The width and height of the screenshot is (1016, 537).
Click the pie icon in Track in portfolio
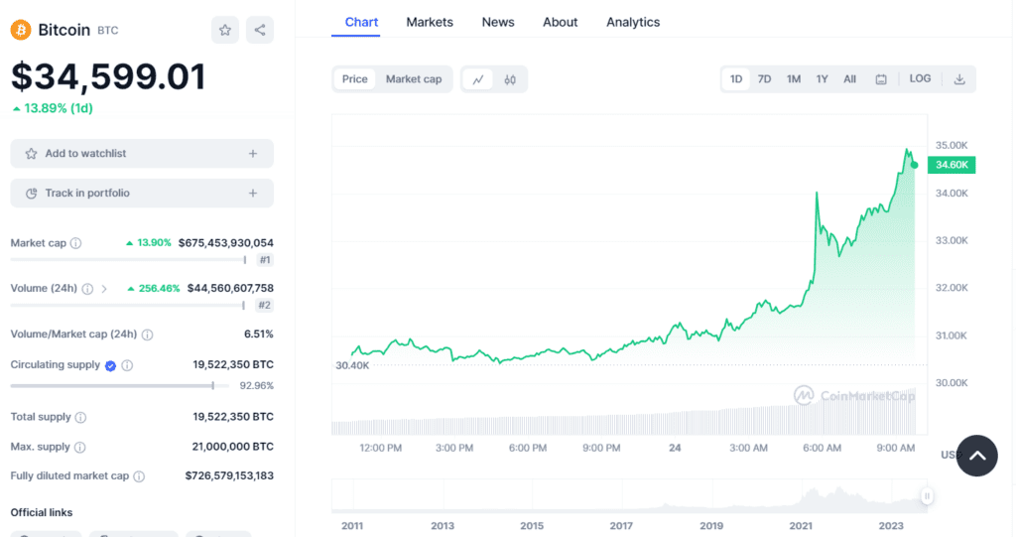tap(31, 194)
